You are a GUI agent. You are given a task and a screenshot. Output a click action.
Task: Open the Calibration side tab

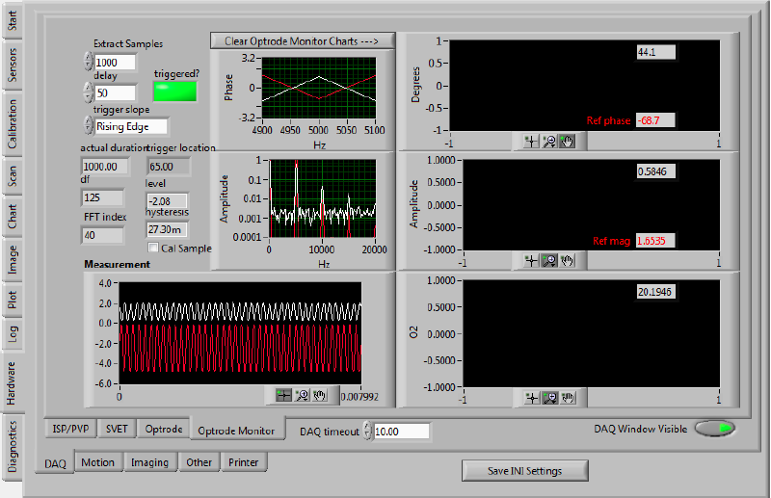pyautogui.click(x=12, y=124)
